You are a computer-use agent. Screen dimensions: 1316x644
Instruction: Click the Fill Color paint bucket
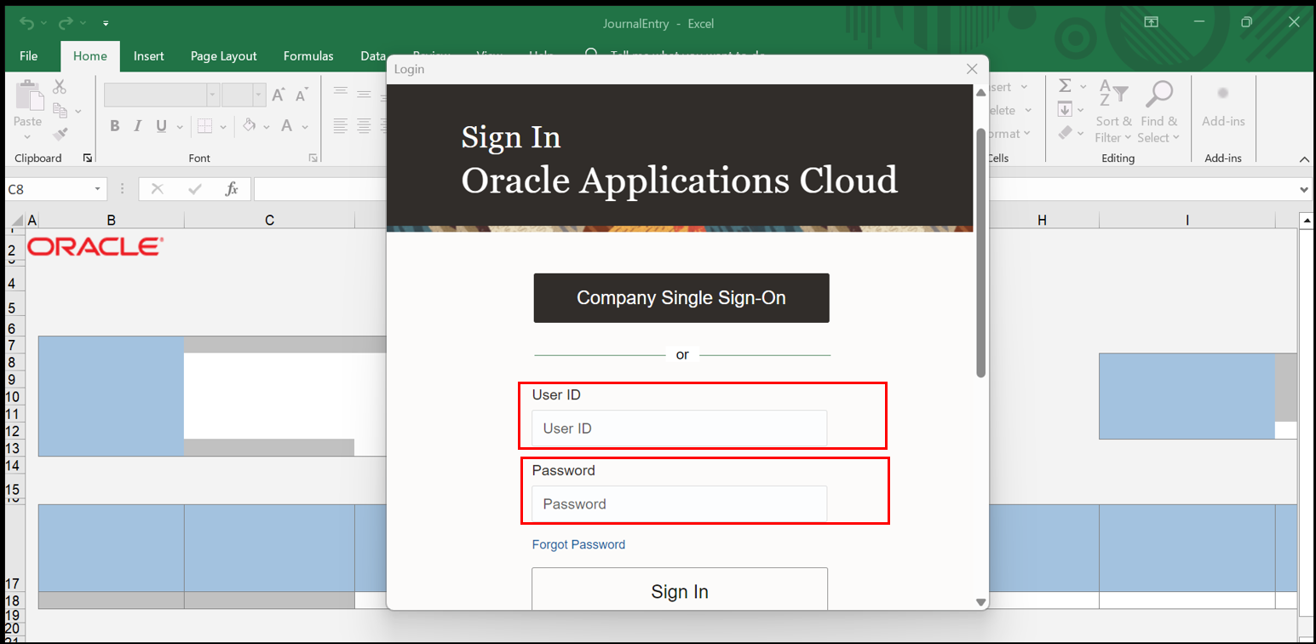click(250, 126)
